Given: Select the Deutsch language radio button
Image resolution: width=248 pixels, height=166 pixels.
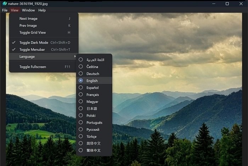Looking at the screenshot, I should [81, 74].
